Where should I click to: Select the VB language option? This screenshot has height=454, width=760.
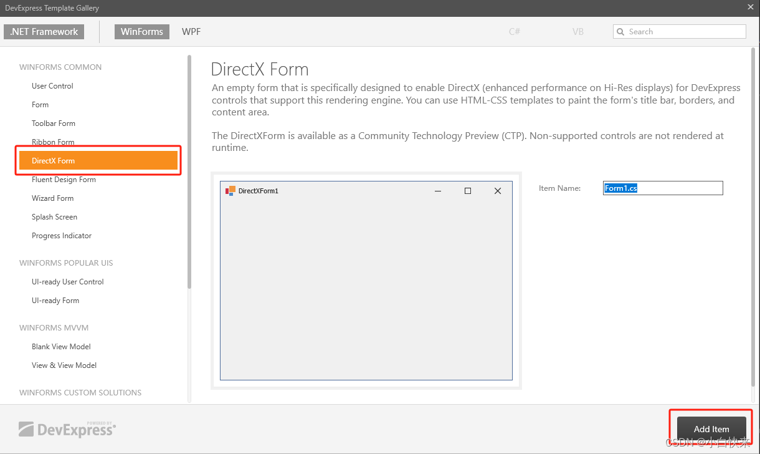(x=577, y=31)
